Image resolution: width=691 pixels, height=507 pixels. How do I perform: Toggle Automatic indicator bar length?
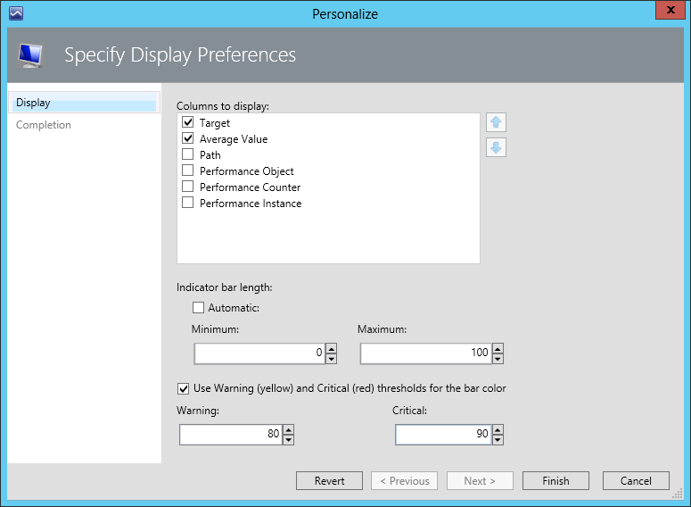(x=199, y=307)
